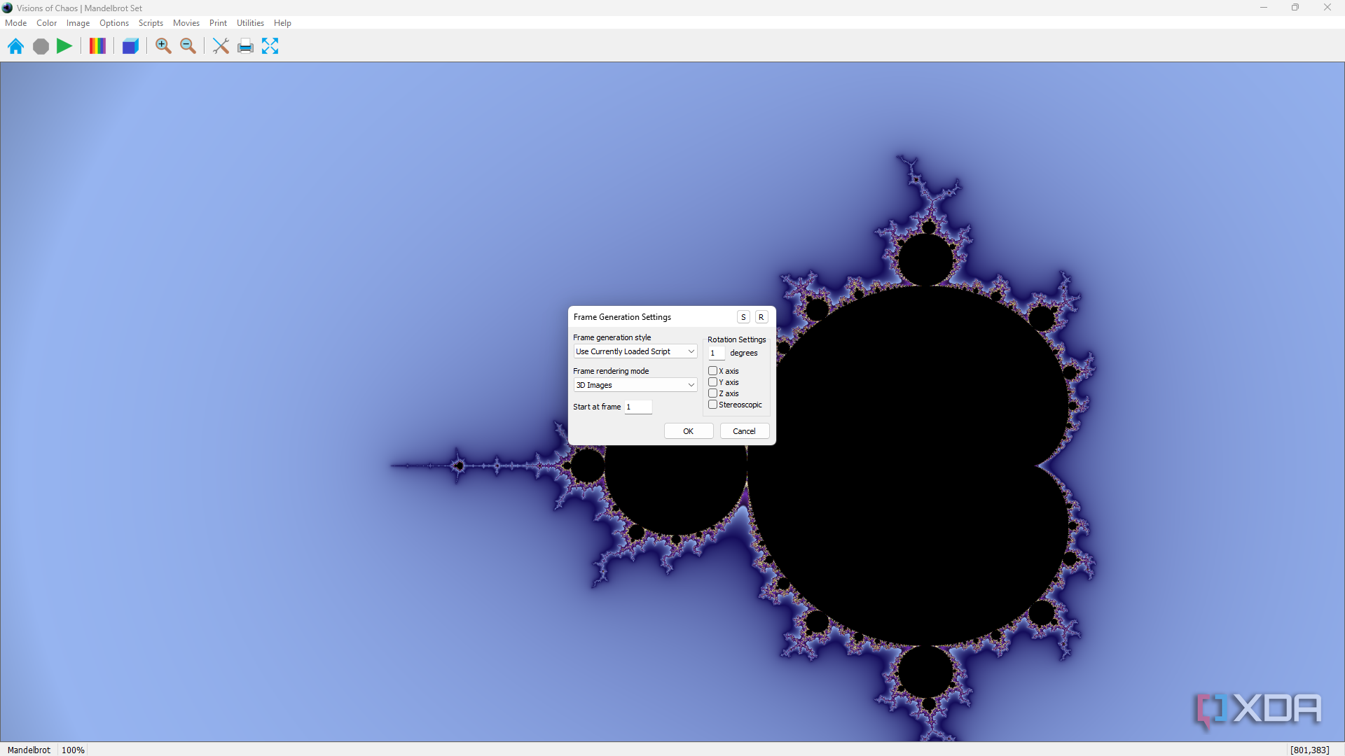The height and width of the screenshot is (756, 1345).
Task: Click the S button in dialog header
Action: pyautogui.click(x=743, y=317)
